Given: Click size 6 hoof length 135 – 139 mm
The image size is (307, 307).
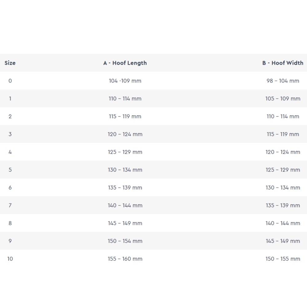Looking at the screenshot, I should point(125,188).
